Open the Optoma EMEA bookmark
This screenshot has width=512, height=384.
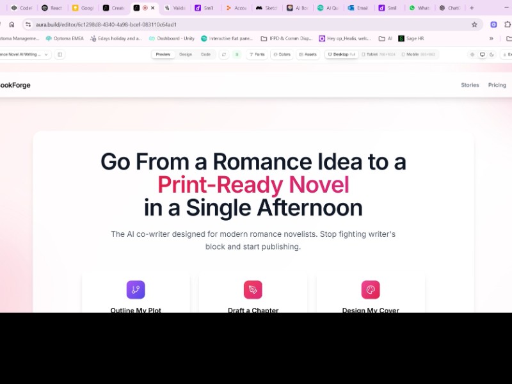(x=65, y=38)
